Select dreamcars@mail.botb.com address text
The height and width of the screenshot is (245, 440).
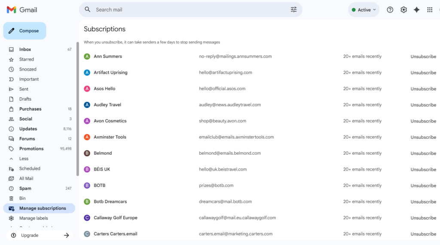[x=225, y=202]
